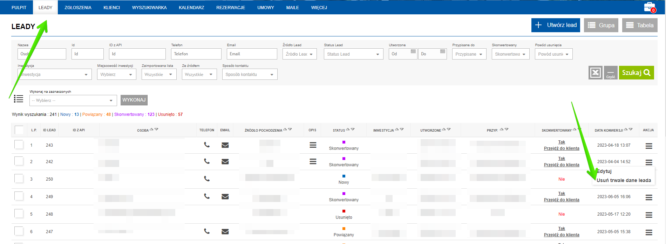Click phone icon for lead 247
Viewport: 666px width, 244px height.
pyautogui.click(x=207, y=231)
